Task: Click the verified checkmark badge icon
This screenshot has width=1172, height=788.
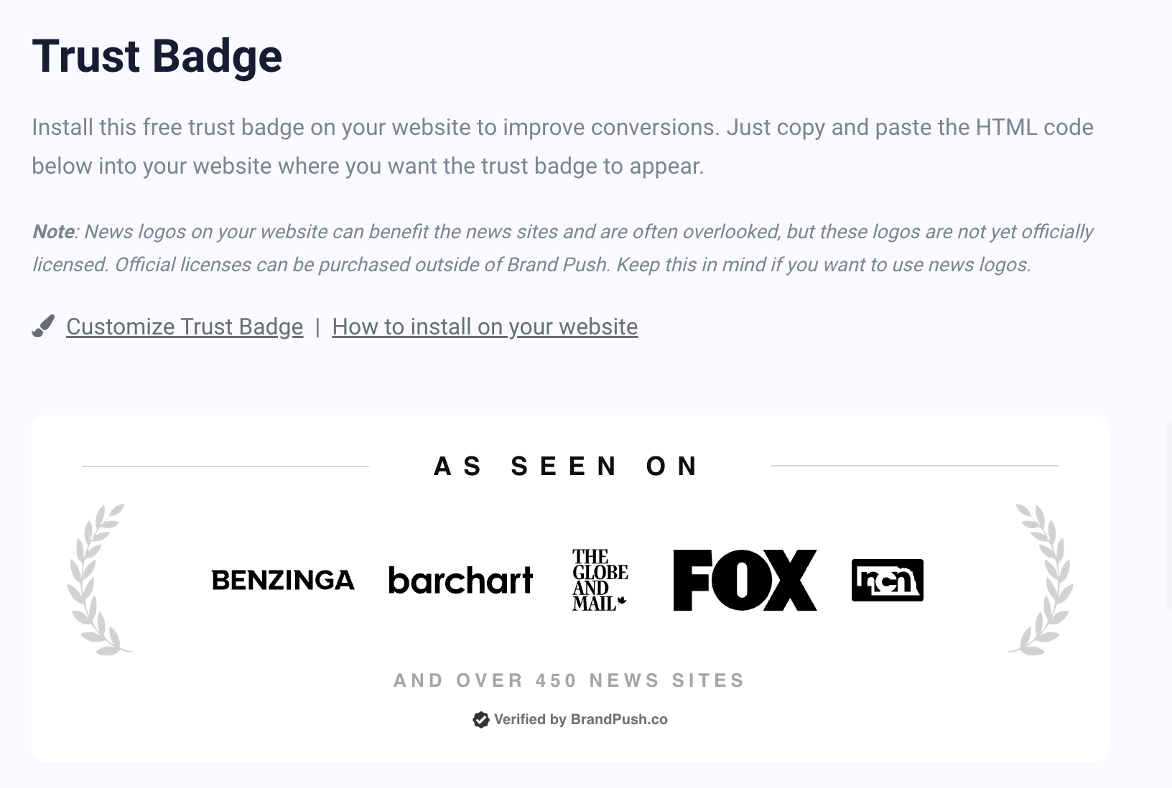Action: 480,719
